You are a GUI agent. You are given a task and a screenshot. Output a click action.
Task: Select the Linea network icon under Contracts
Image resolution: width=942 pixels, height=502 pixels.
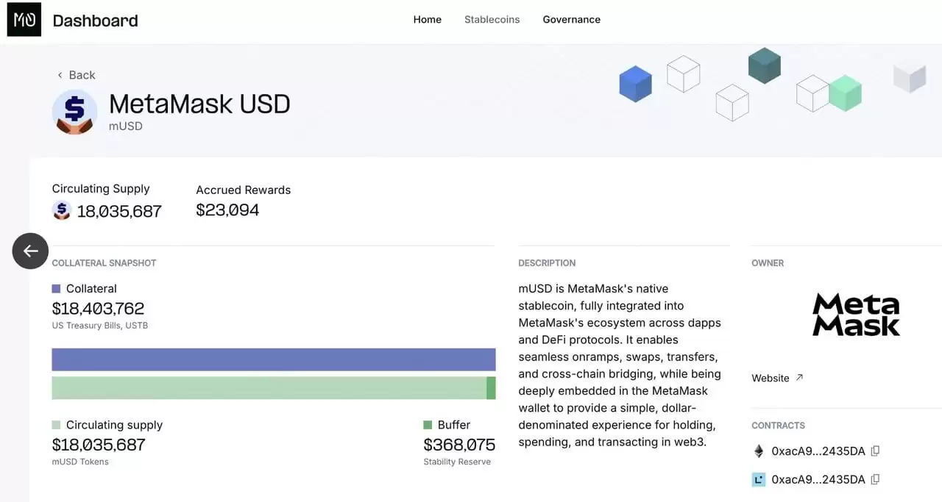(759, 479)
